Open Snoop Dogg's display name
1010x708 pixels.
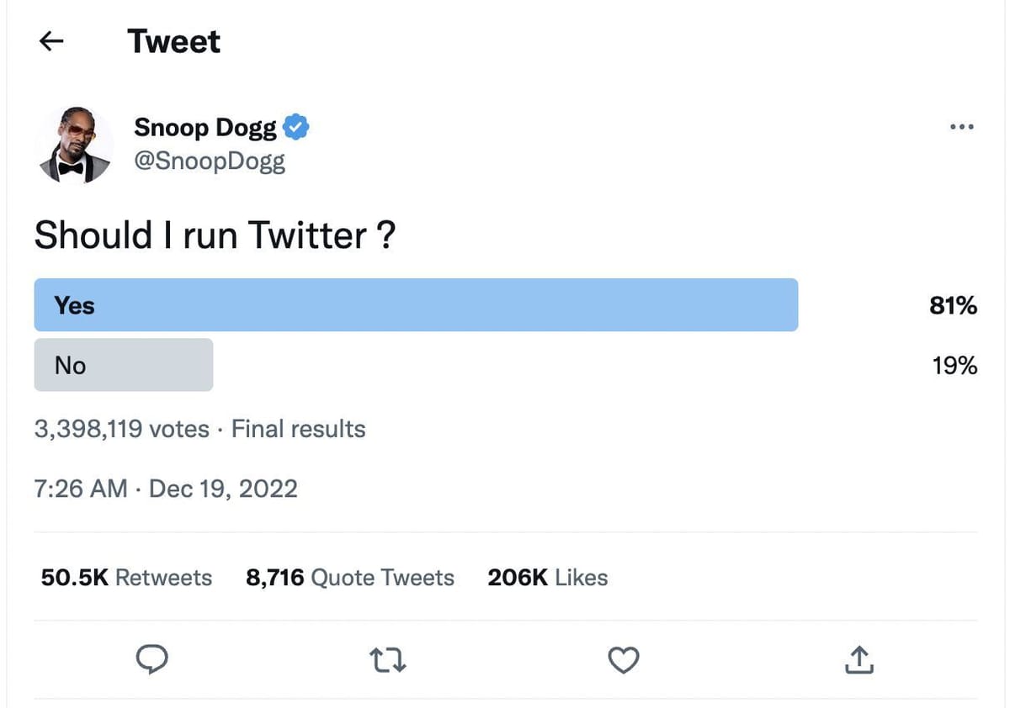click(205, 126)
